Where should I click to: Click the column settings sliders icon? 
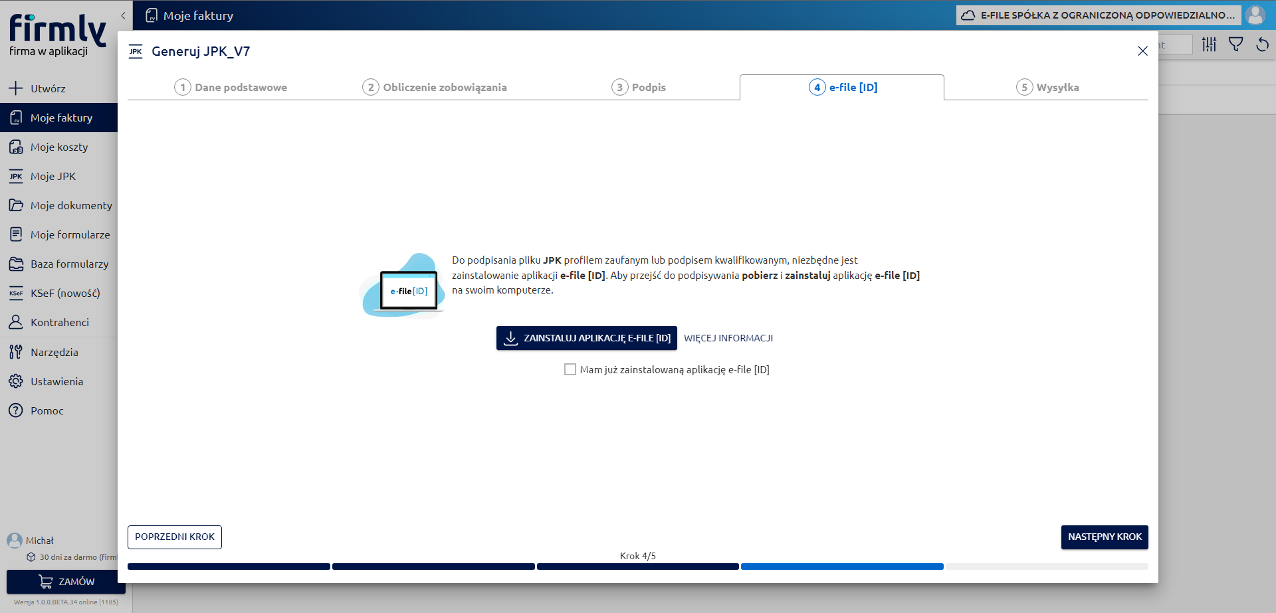1209,44
